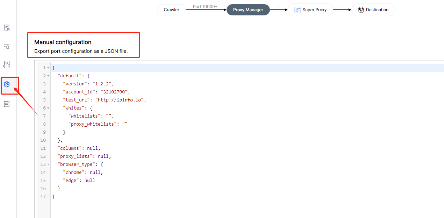Screen dimensions: 444x218
Task: Click the "edge" key on line 15
Action: click(72, 181)
